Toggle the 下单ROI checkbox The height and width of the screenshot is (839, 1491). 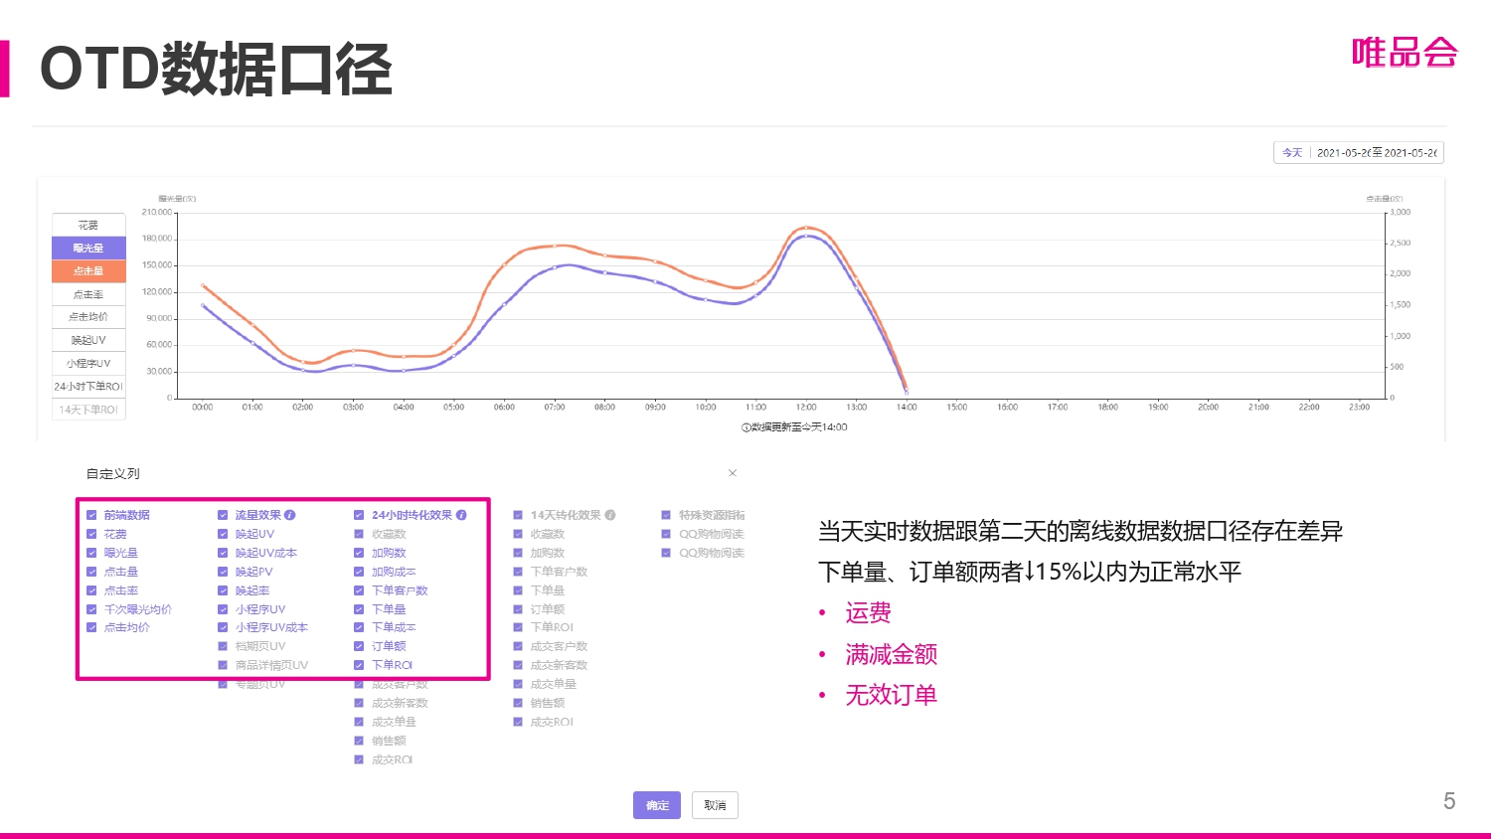click(359, 664)
